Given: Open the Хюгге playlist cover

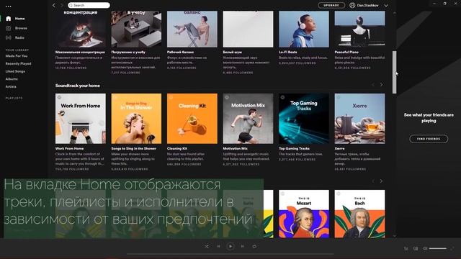Looking at the screenshot, I should [x=360, y=119].
